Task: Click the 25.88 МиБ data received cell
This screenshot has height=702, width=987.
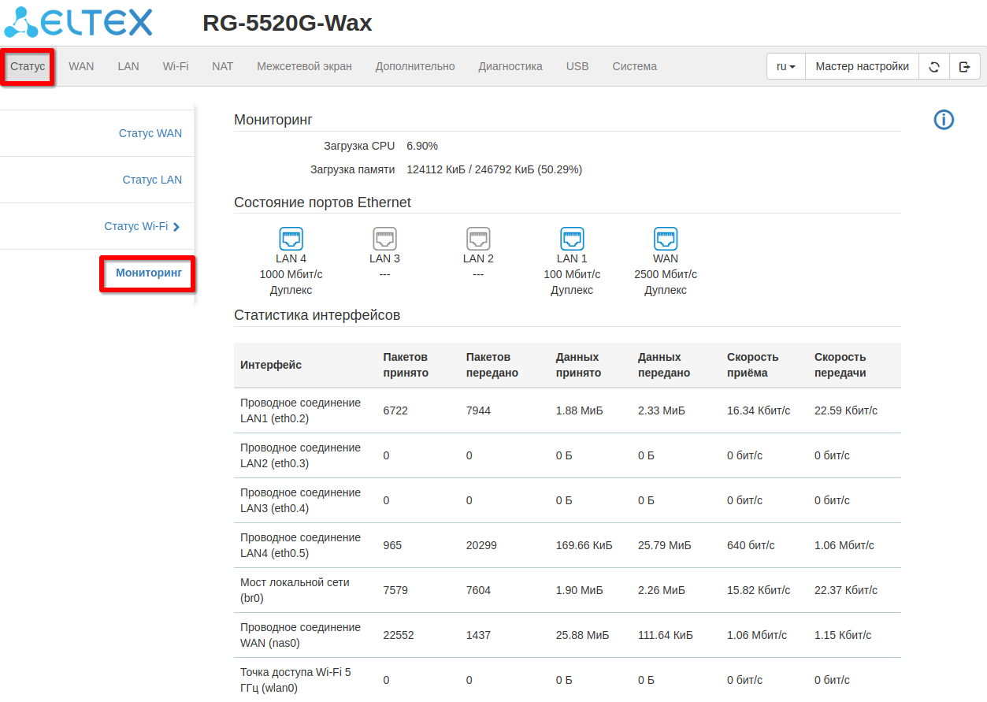Action: pos(582,635)
